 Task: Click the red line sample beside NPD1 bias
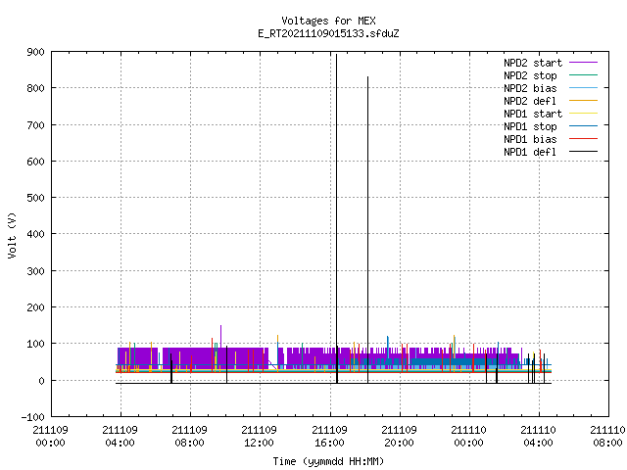[x=584, y=139]
